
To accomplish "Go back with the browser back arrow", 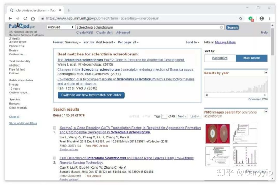I will [10, 19].
